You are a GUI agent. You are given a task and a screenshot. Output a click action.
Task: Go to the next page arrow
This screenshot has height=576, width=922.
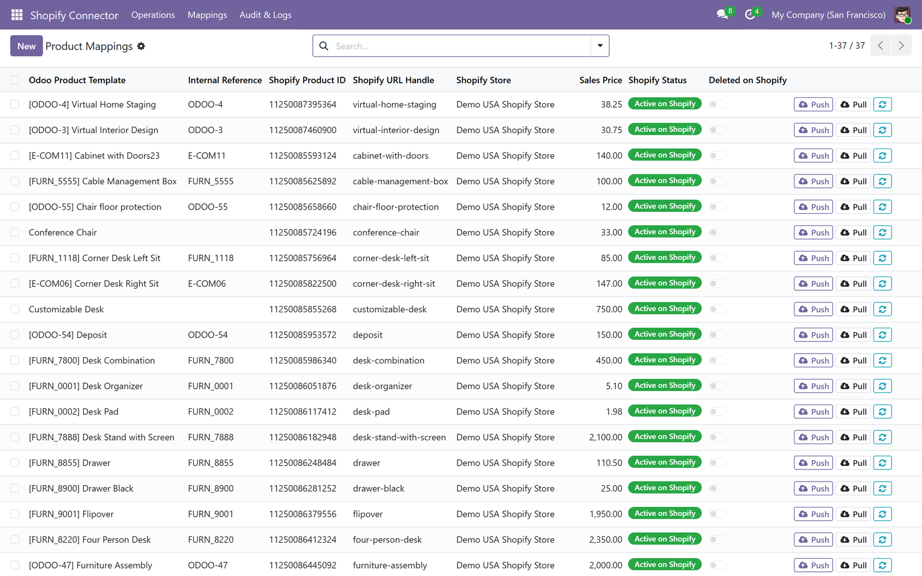[901, 46]
